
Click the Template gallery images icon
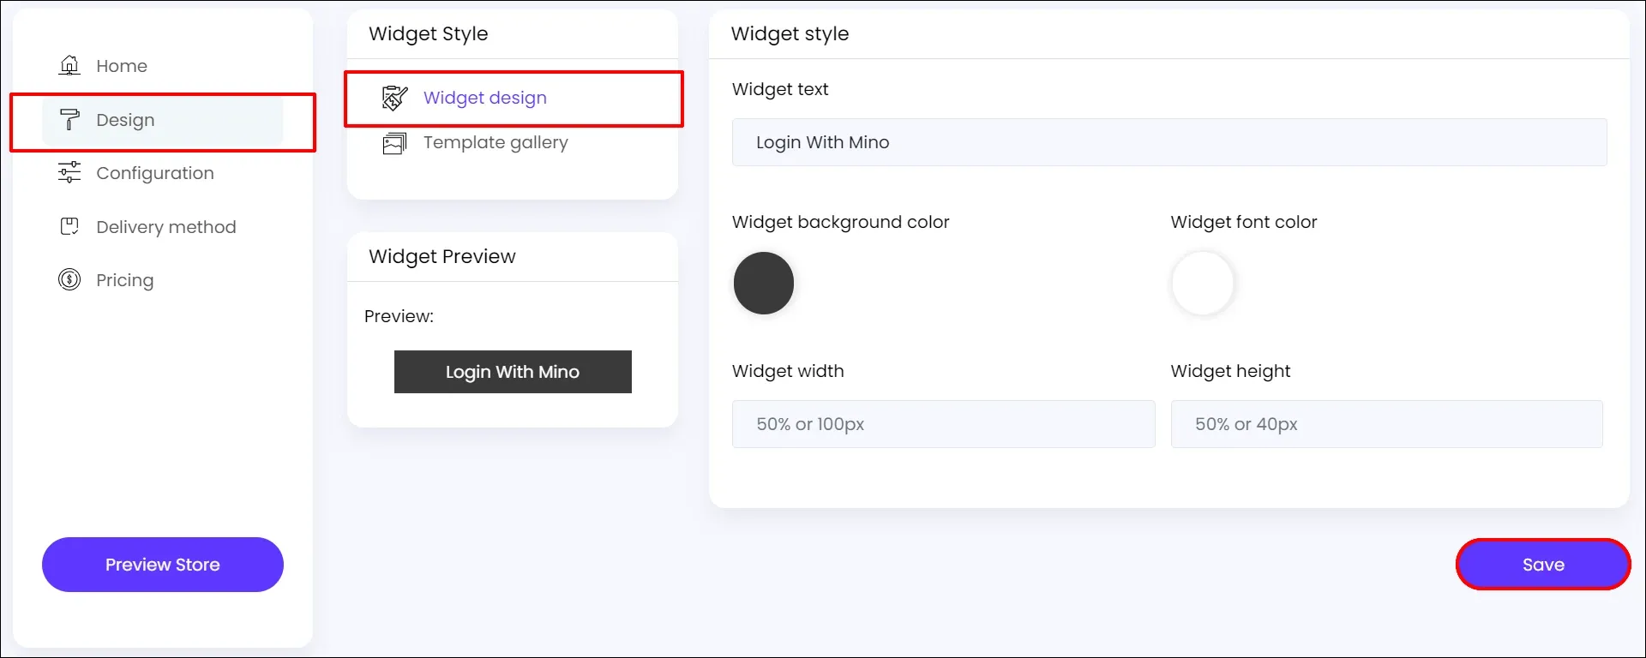click(394, 142)
